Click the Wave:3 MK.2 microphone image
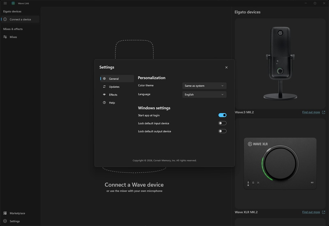This screenshot has height=226, width=329. click(x=280, y=64)
